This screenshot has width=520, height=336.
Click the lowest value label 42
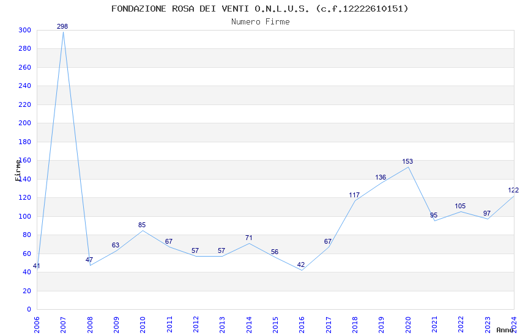tap(301, 265)
